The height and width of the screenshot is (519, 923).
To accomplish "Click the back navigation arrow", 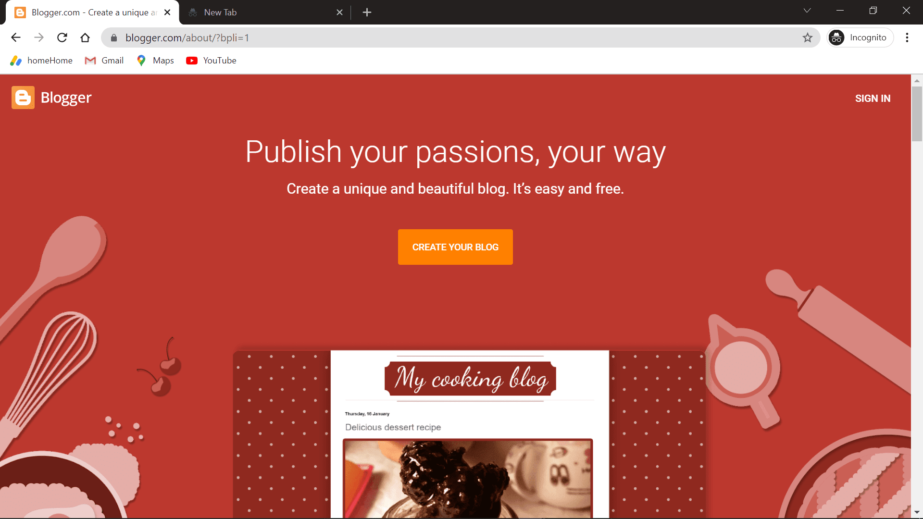I will pyautogui.click(x=15, y=37).
